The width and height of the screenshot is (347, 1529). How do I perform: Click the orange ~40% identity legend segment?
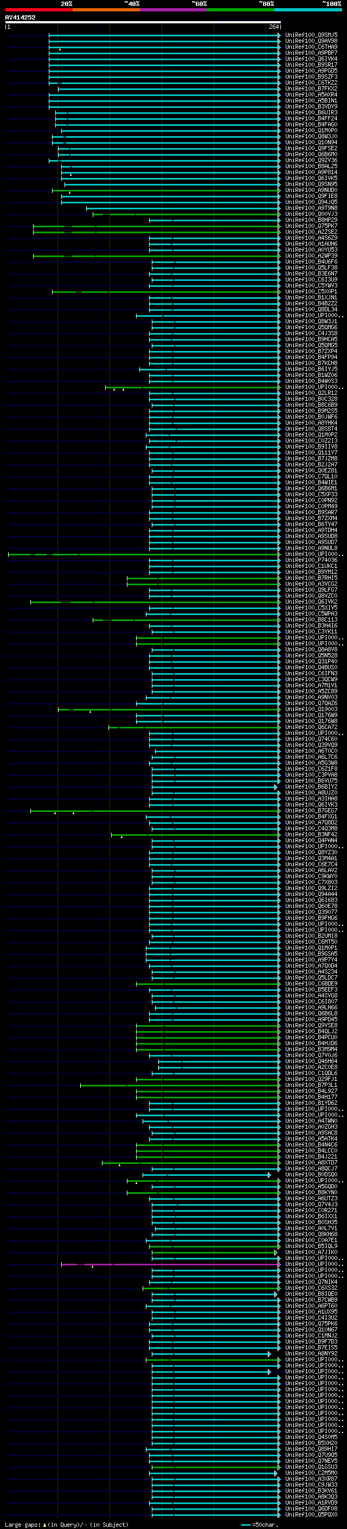(x=106, y=10)
